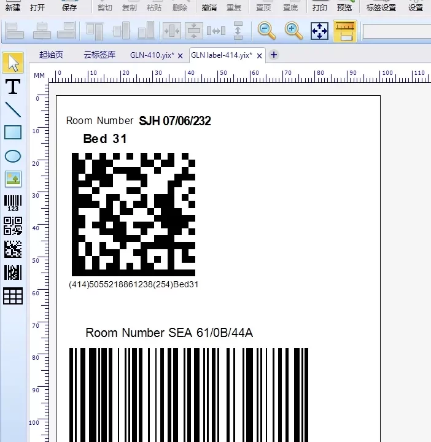
Task: Select the Table grid tool
Action: 13,296
